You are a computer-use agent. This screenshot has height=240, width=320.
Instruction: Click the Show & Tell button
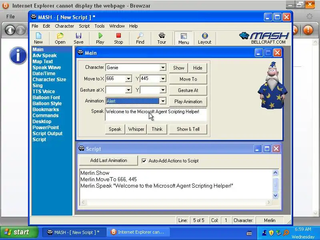tap(188, 129)
